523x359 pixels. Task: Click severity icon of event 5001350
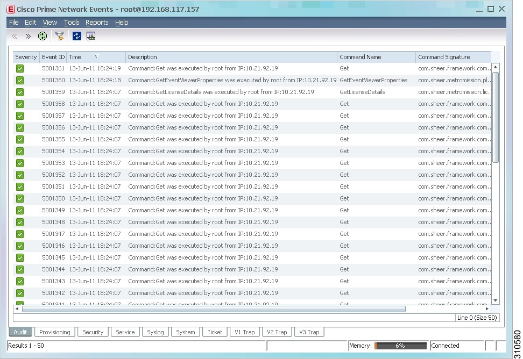point(20,198)
